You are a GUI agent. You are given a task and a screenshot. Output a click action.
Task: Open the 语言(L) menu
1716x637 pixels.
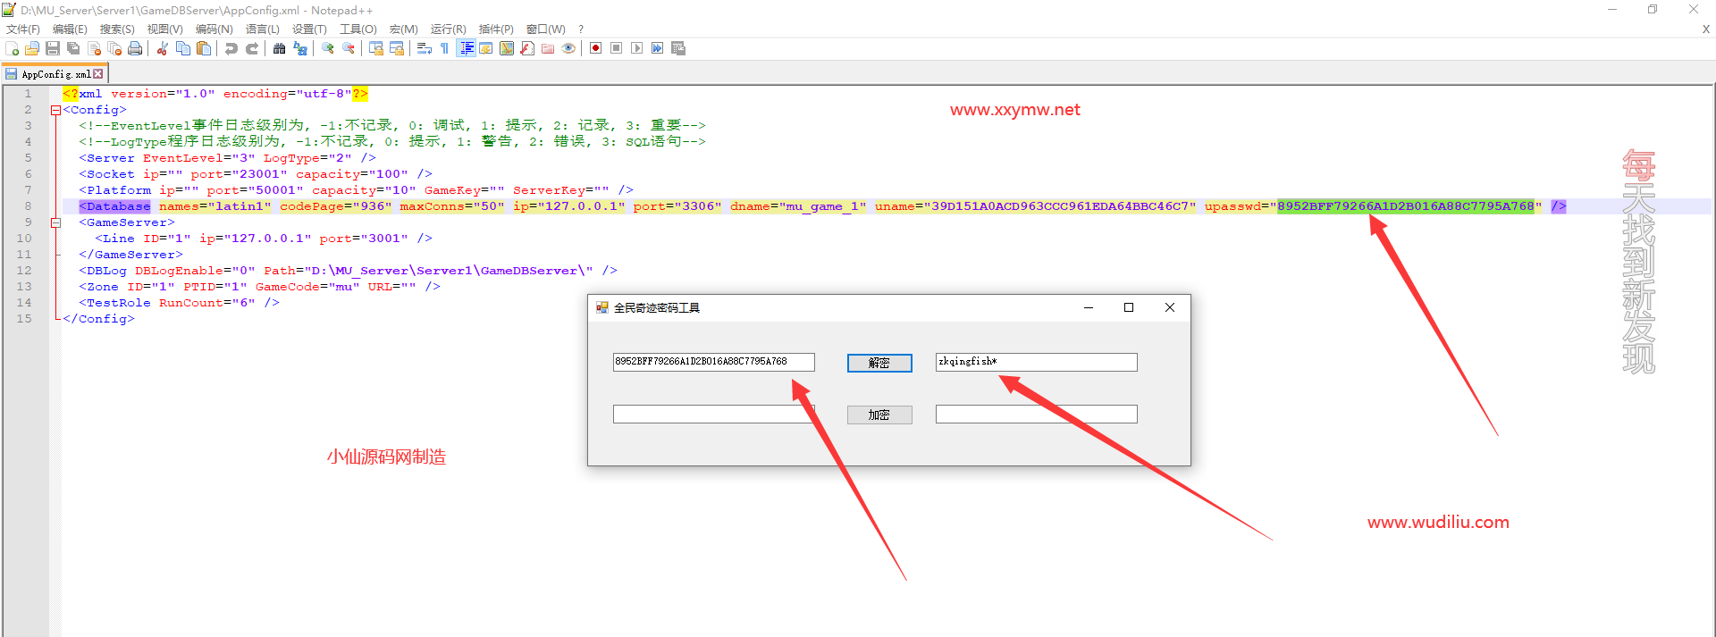(x=263, y=29)
